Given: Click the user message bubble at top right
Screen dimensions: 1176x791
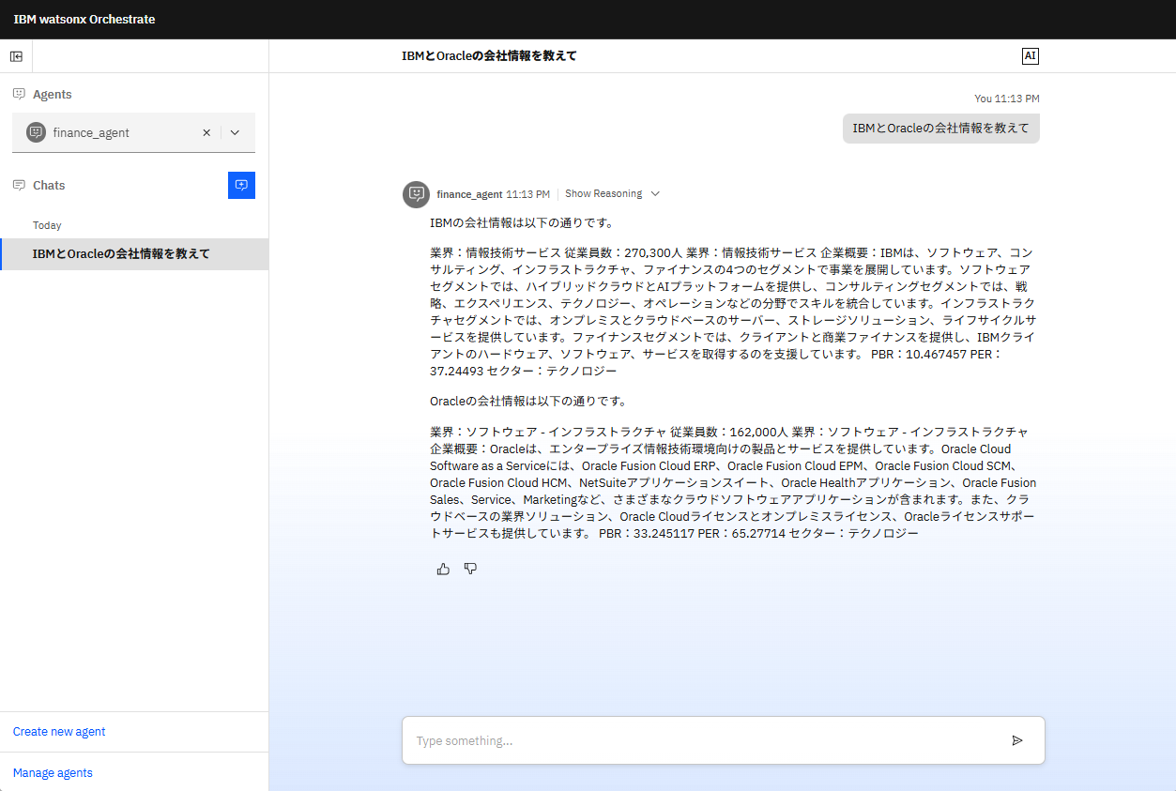Looking at the screenshot, I should pos(940,129).
